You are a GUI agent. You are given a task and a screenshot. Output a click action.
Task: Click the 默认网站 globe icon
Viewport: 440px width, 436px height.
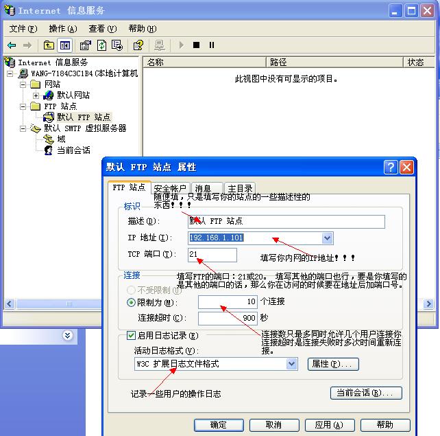coord(48,95)
